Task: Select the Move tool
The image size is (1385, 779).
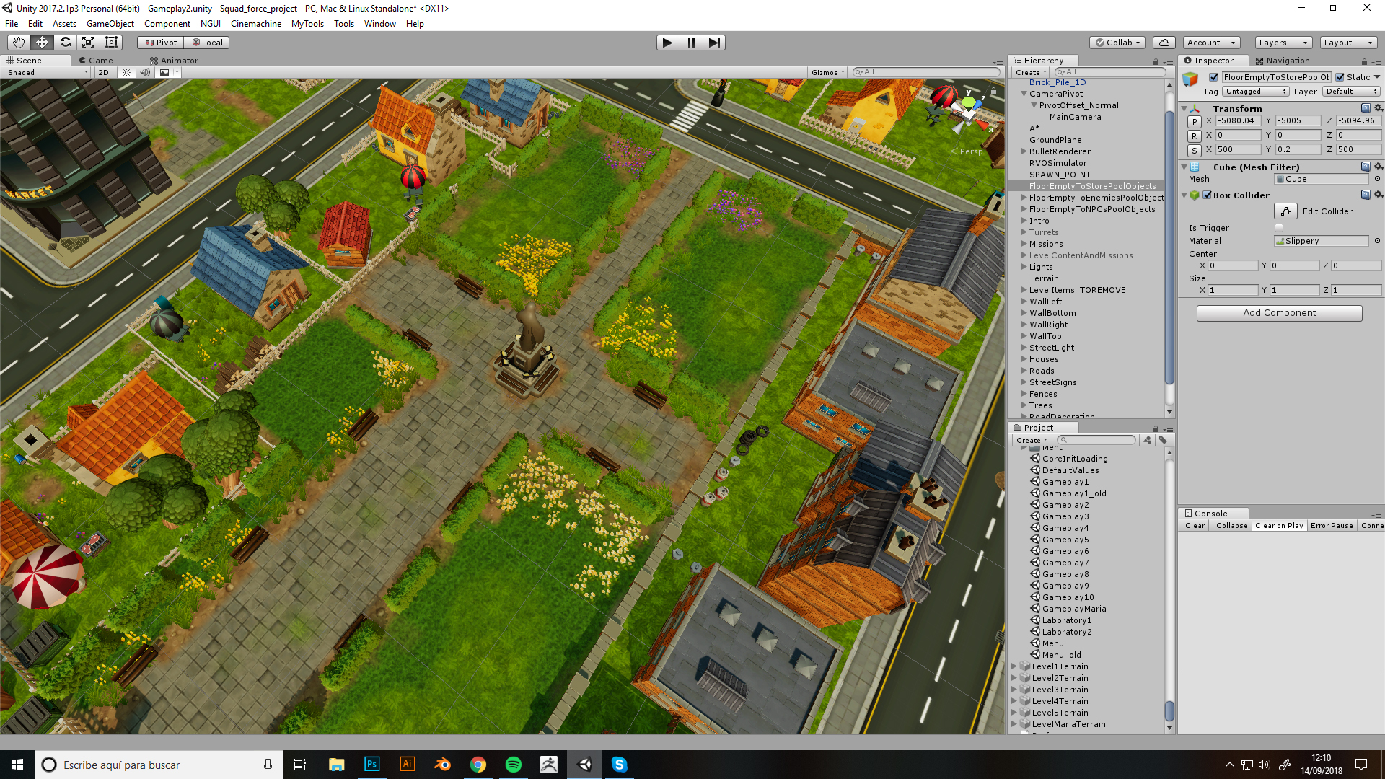Action: 42,43
